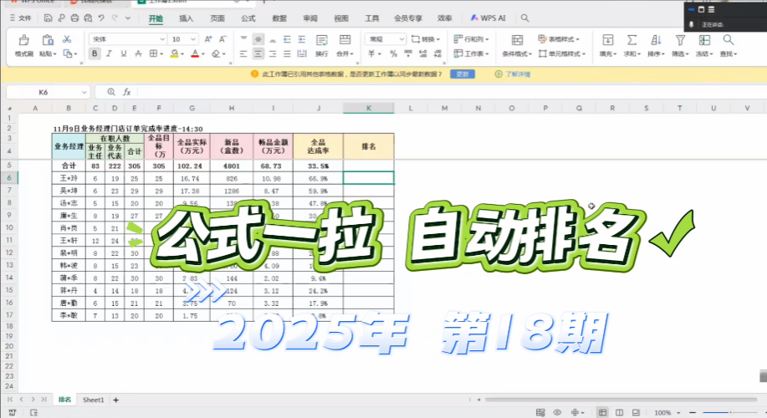This screenshot has width=767, height=418.
Task: Click the horizontal scrollbar at bottom
Action: (621, 400)
